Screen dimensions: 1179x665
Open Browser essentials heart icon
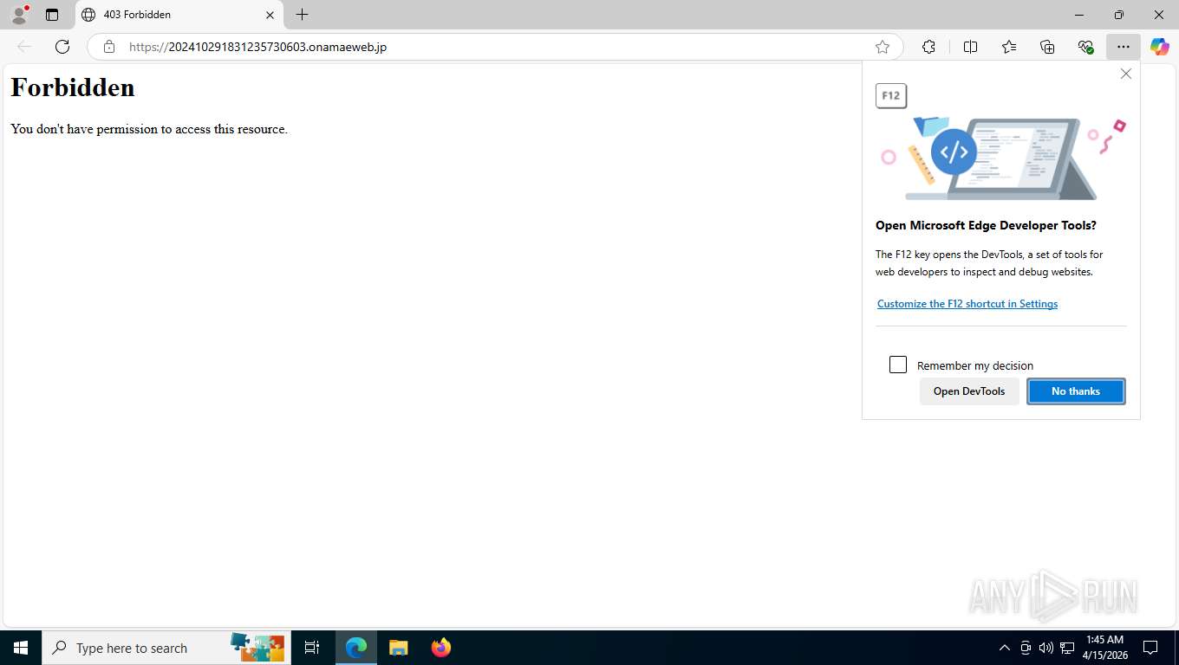(1085, 47)
